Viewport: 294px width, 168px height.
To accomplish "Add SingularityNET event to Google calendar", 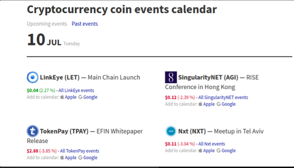I will 228,104.
